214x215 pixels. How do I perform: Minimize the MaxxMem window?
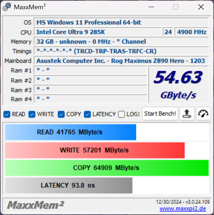coord(151,7)
